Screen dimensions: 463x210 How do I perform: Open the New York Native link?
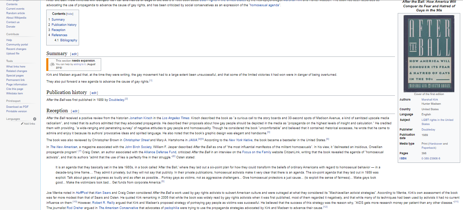(241, 140)
